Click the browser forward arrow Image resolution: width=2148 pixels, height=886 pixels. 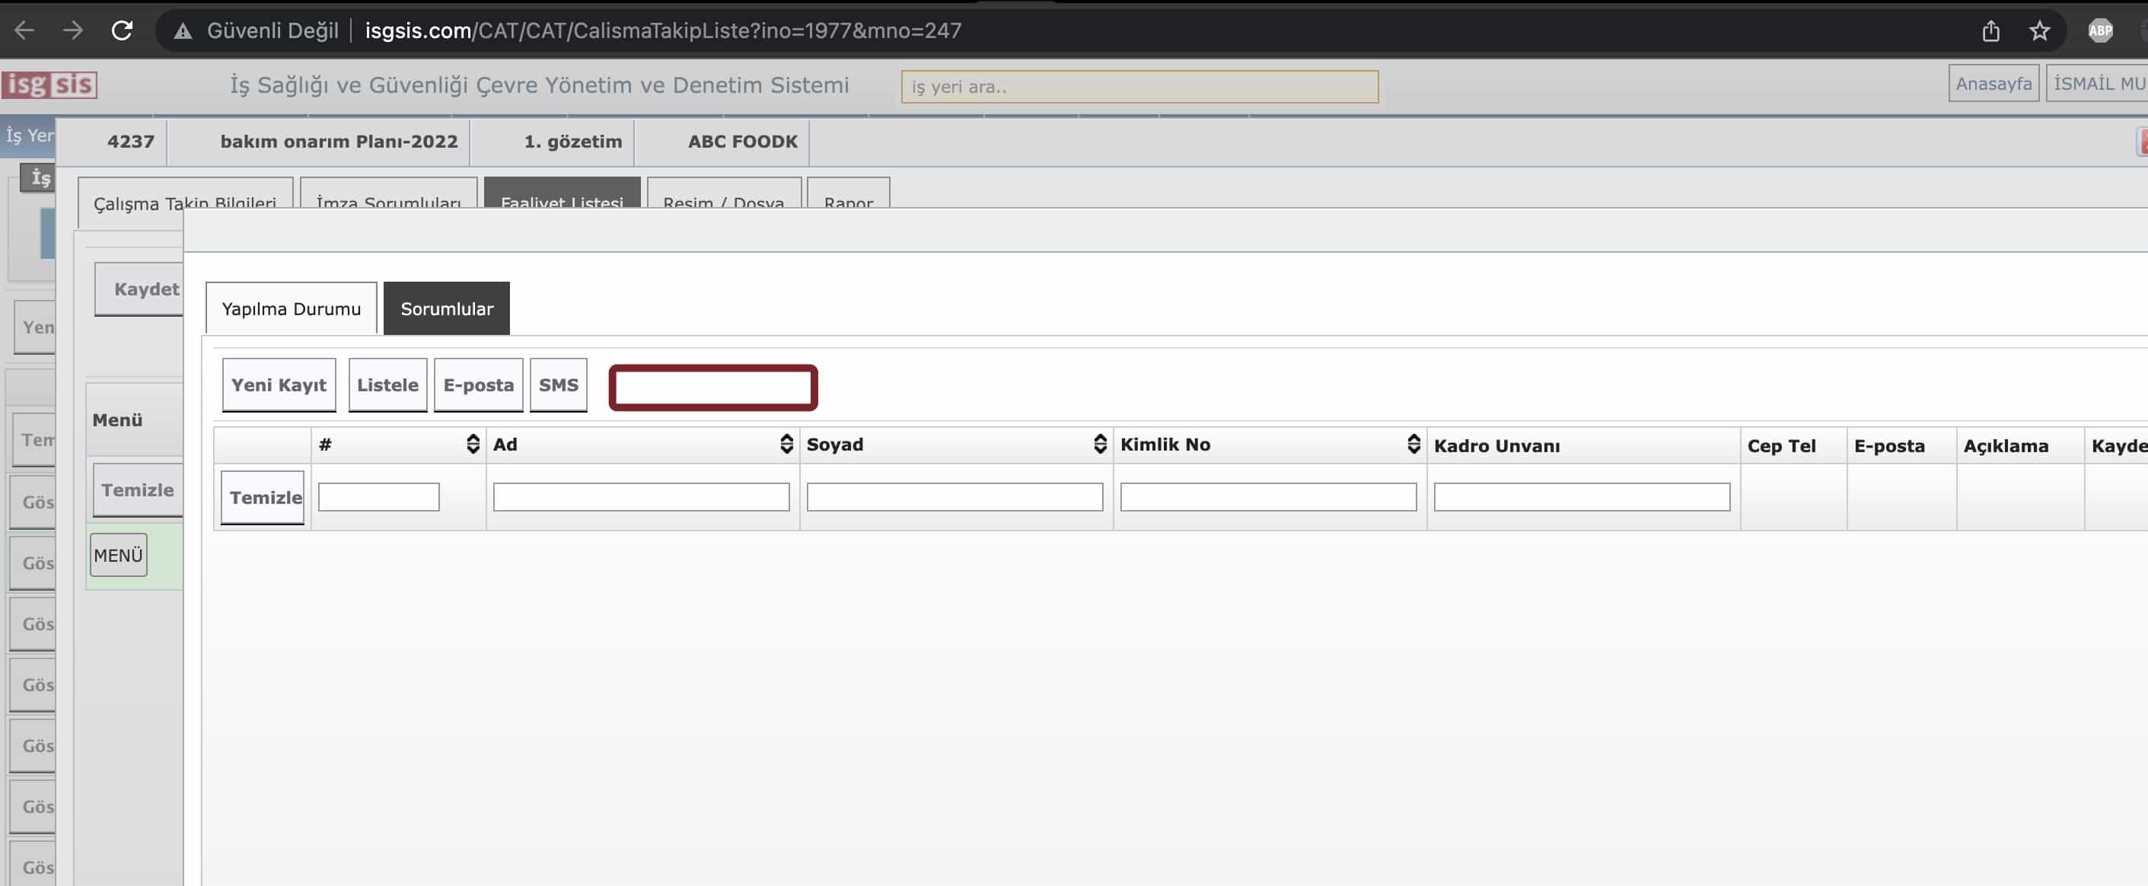[73, 31]
